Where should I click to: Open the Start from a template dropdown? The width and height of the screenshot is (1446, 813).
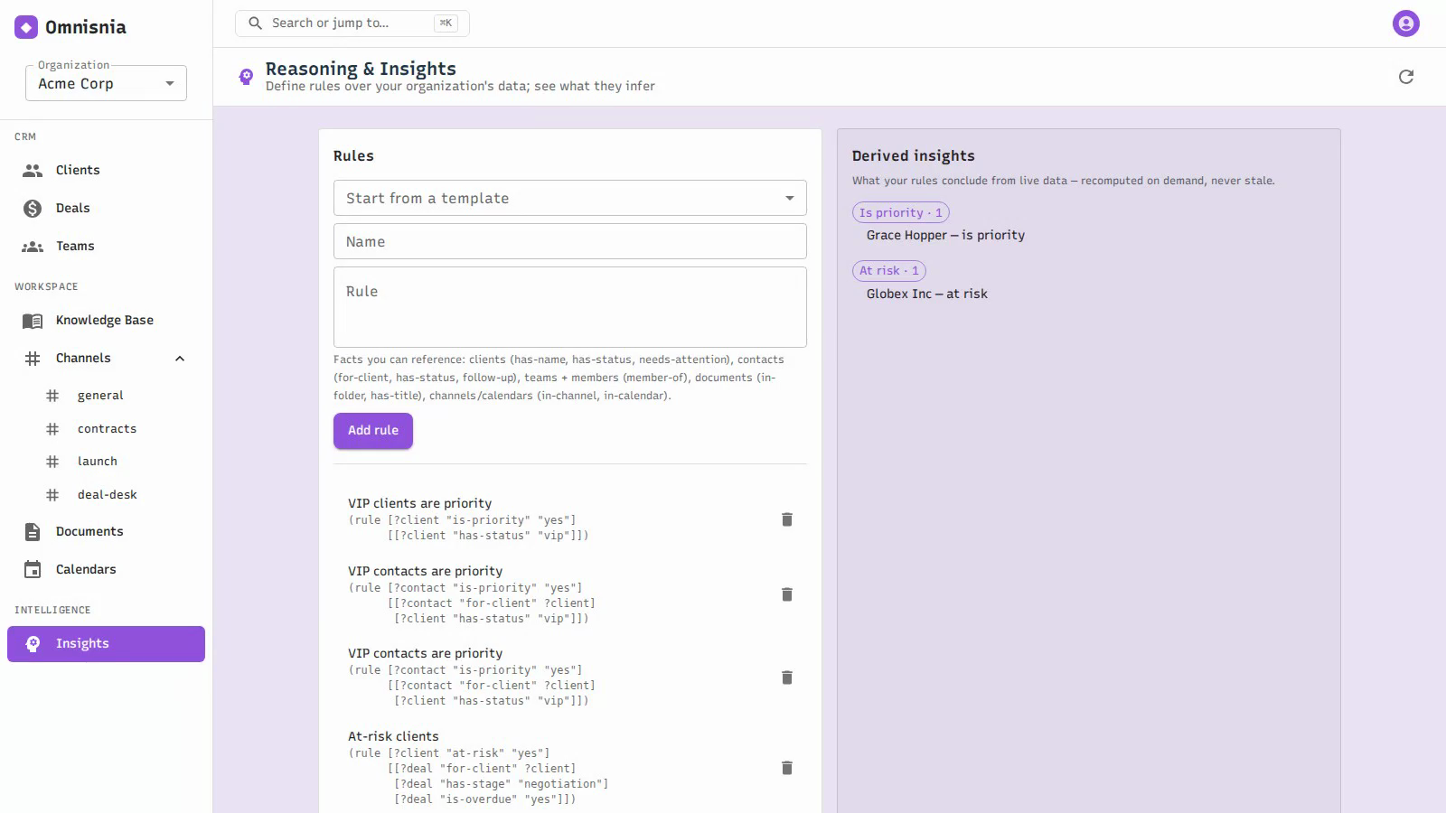569,198
